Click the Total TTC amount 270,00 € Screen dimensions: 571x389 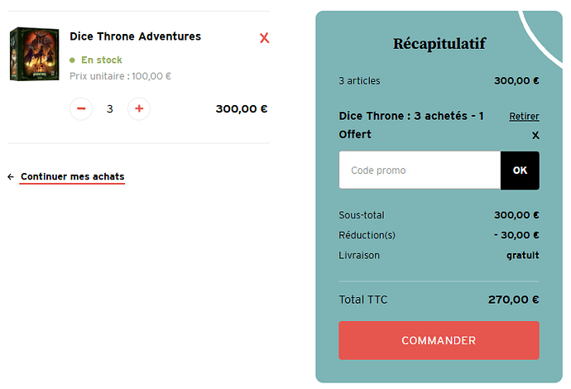(x=513, y=300)
